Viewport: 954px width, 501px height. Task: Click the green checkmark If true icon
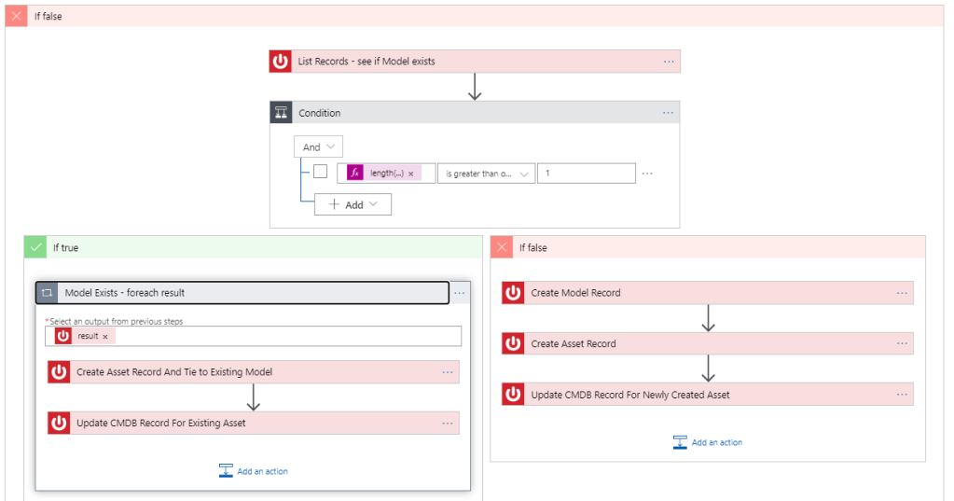coord(35,247)
